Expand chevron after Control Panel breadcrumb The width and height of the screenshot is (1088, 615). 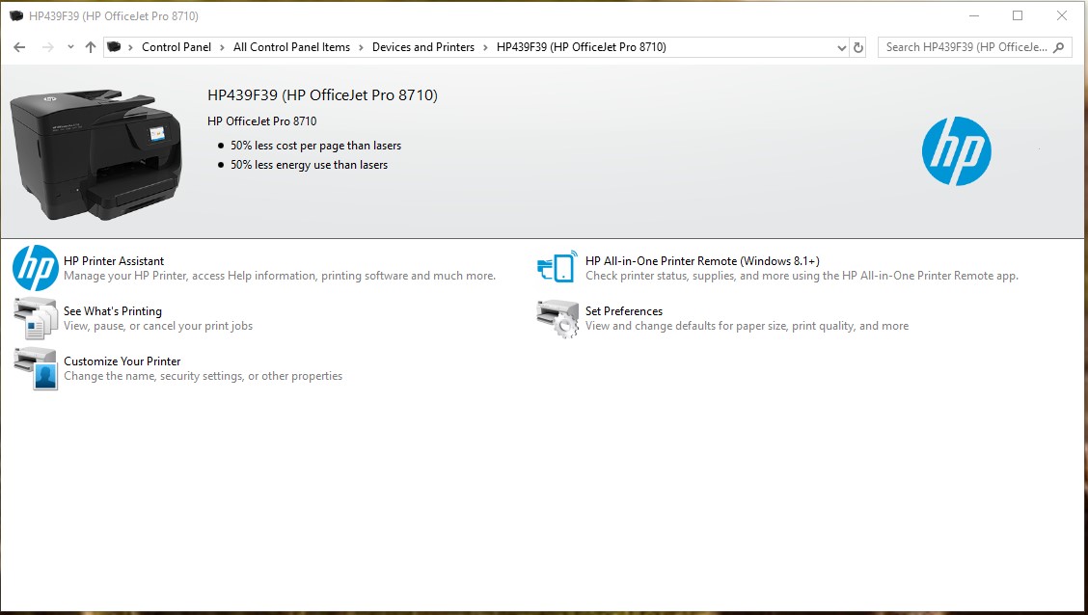[222, 47]
